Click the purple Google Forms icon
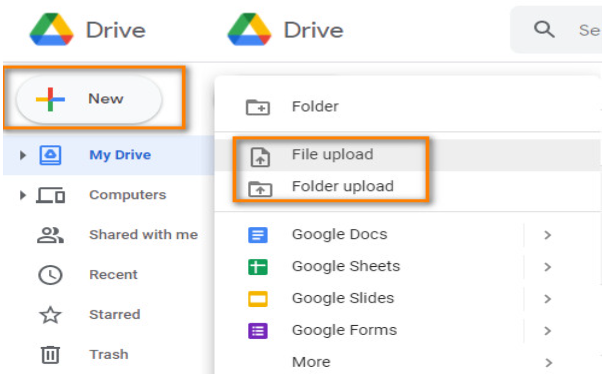 258,331
